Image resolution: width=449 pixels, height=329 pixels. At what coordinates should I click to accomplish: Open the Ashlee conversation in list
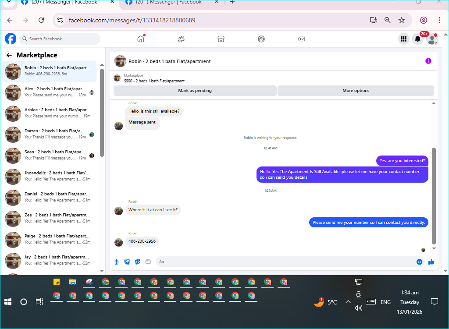50,113
